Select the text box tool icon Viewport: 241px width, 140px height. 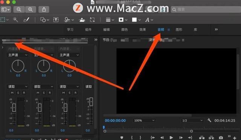pyautogui.click(x=56, y=20)
